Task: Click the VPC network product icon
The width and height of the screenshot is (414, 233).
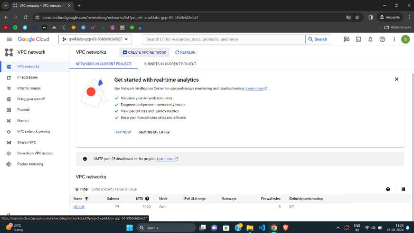Action: [9, 52]
